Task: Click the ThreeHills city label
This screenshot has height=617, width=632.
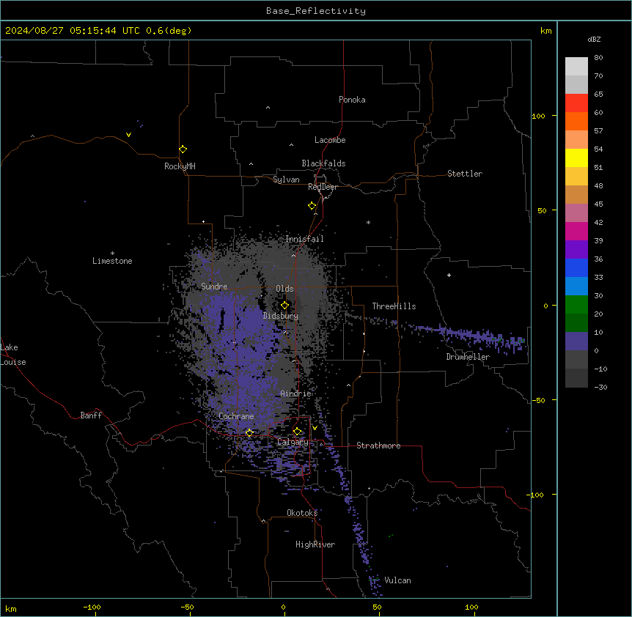Action: pos(394,306)
